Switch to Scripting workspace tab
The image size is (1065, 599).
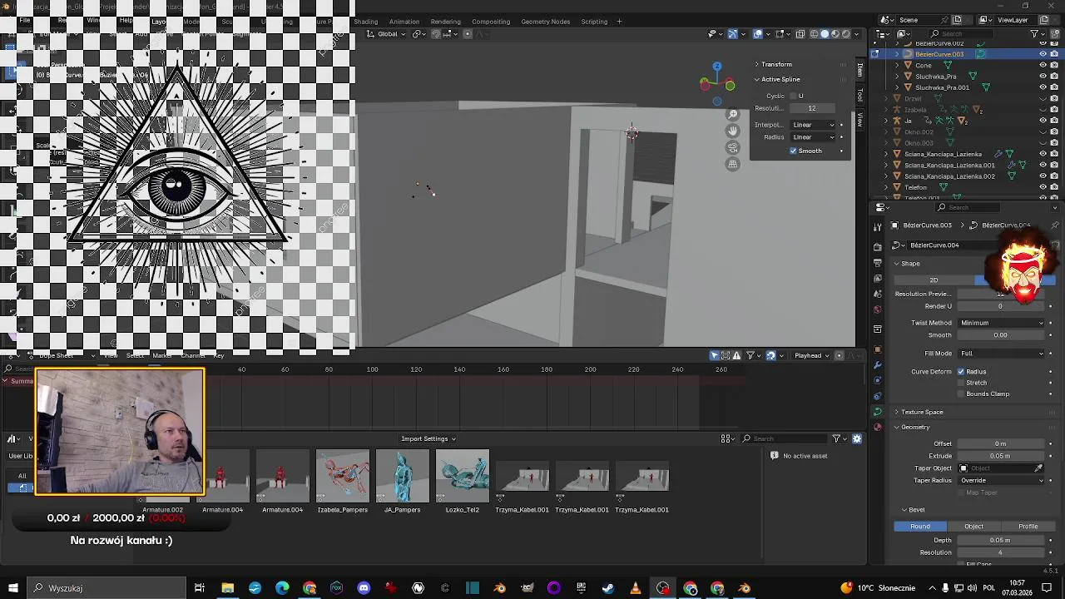point(594,22)
